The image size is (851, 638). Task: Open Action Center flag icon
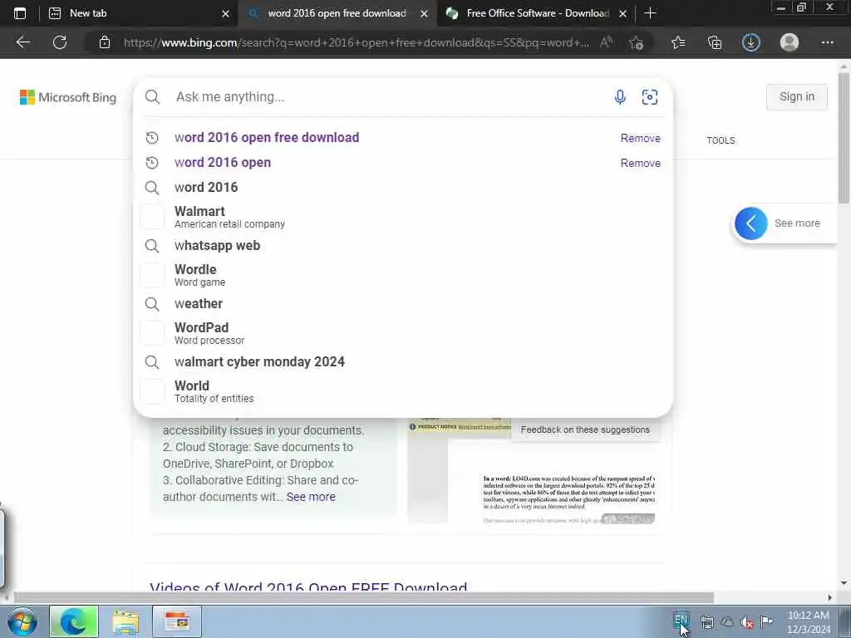click(x=766, y=621)
